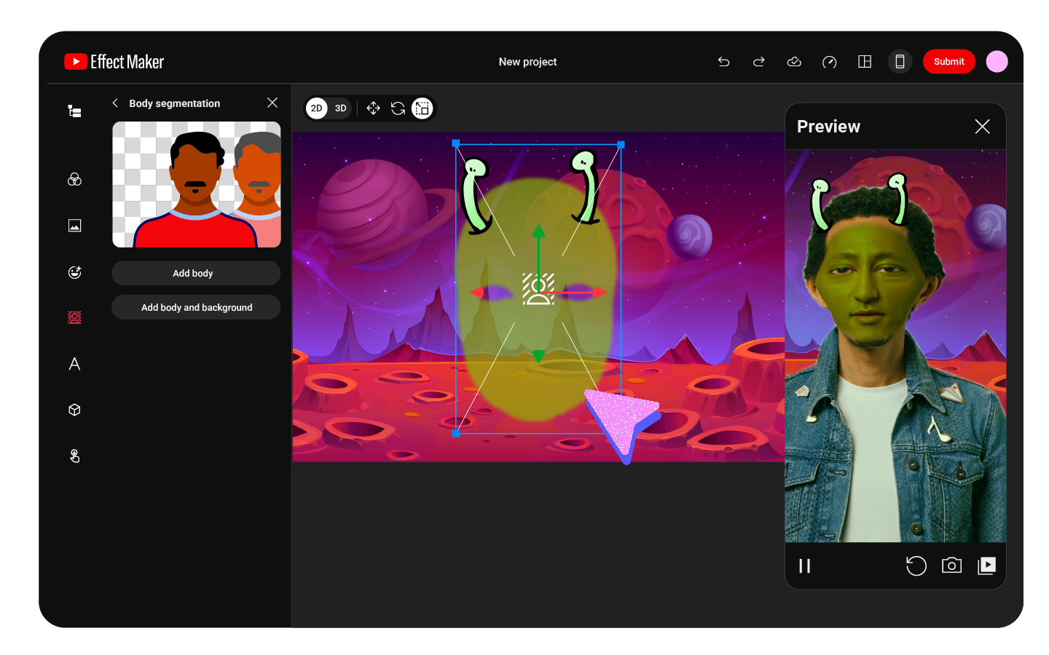Select the scale tool in canvas toolbar
The image size is (1049, 655).
point(423,108)
